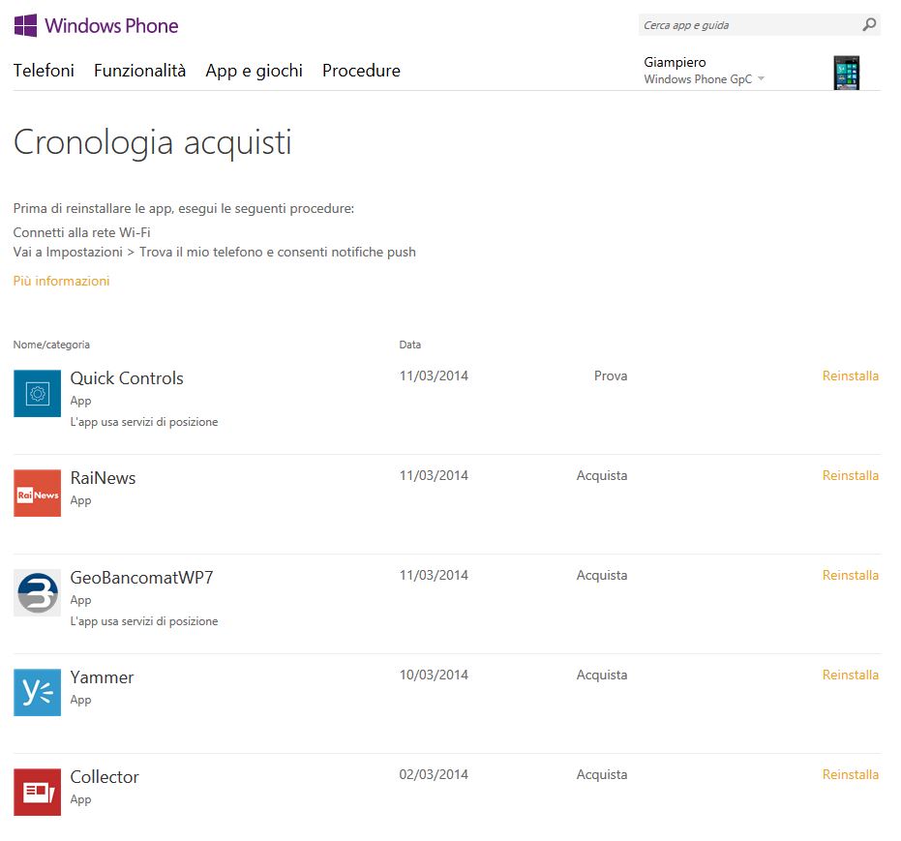
Task: Open the Telefoni menu
Action: pos(44,71)
